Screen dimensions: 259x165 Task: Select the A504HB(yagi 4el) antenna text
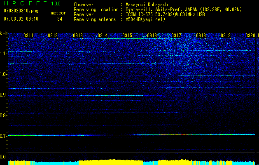(145, 19)
